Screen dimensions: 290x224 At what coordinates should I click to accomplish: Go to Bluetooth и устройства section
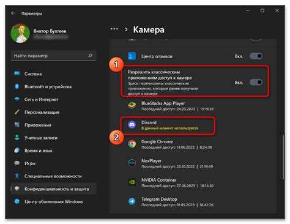[x=48, y=86]
